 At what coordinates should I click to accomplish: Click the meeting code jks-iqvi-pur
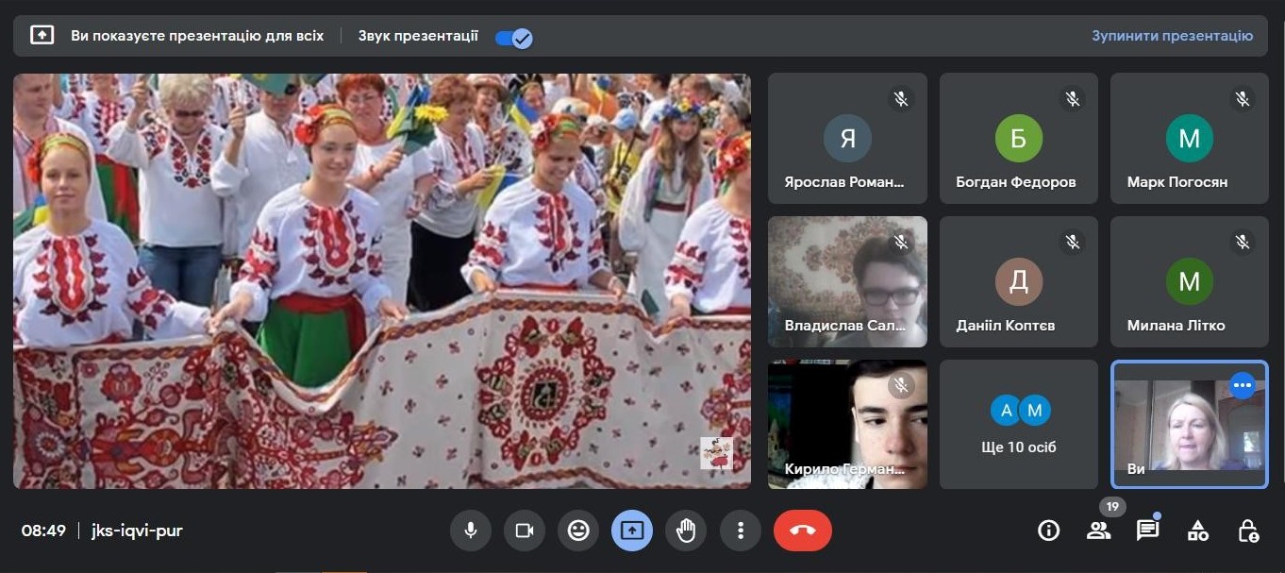(x=137, y=531)
